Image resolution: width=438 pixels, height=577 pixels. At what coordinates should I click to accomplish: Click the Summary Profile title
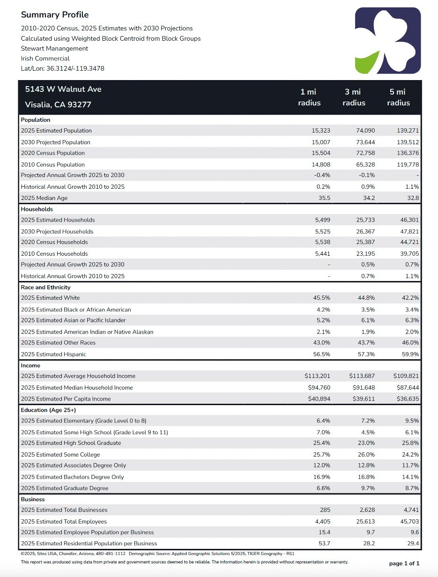(55, 15)
